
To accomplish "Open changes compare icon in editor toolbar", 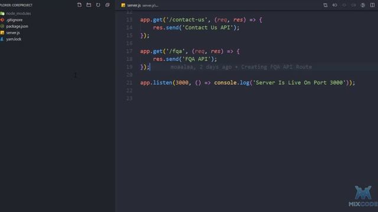I will (x=325, y=5).
